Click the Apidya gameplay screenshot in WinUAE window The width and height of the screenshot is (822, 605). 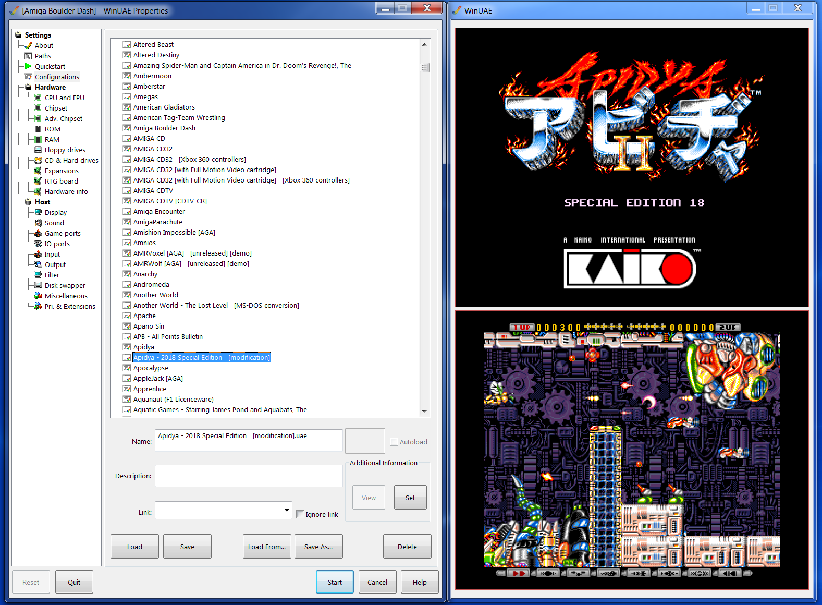632,450
